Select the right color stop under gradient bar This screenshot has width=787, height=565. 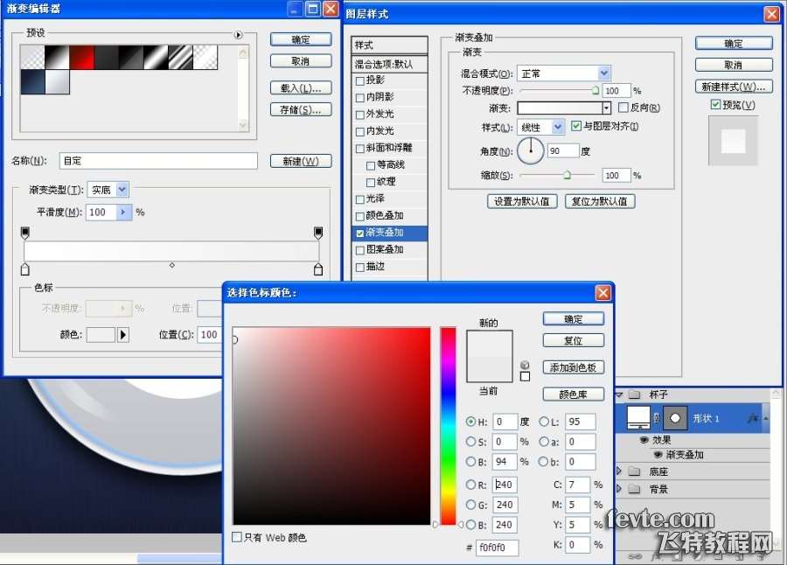pos(318,269)
